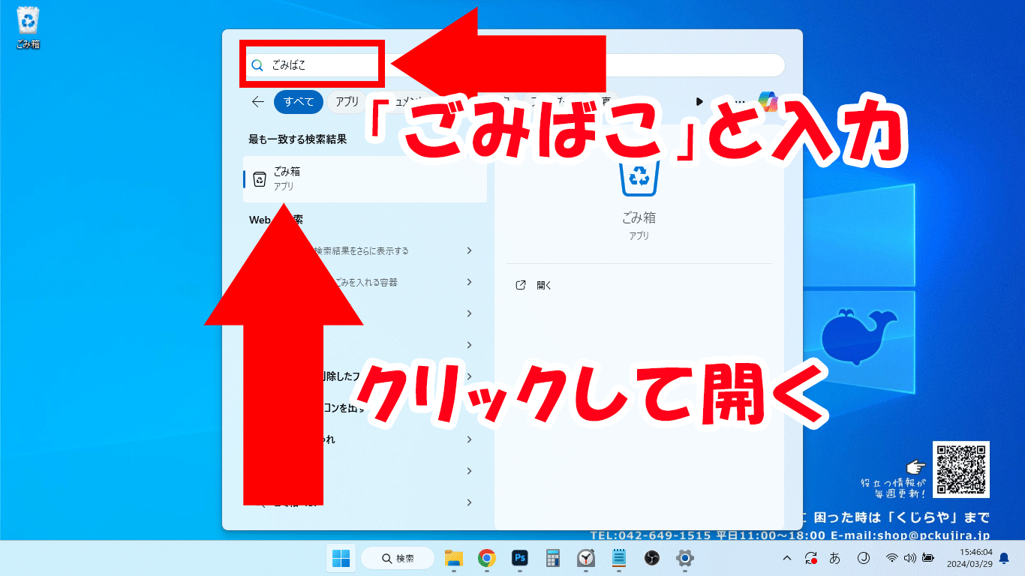Open Google Chrome from the taskbar
Screen dimensions: 1025x576
(487, 558)
